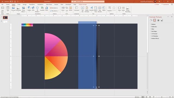This screenshot has width=174, height=98.
Task: Expand the Soft Edges section
Action: pos(154,32)
